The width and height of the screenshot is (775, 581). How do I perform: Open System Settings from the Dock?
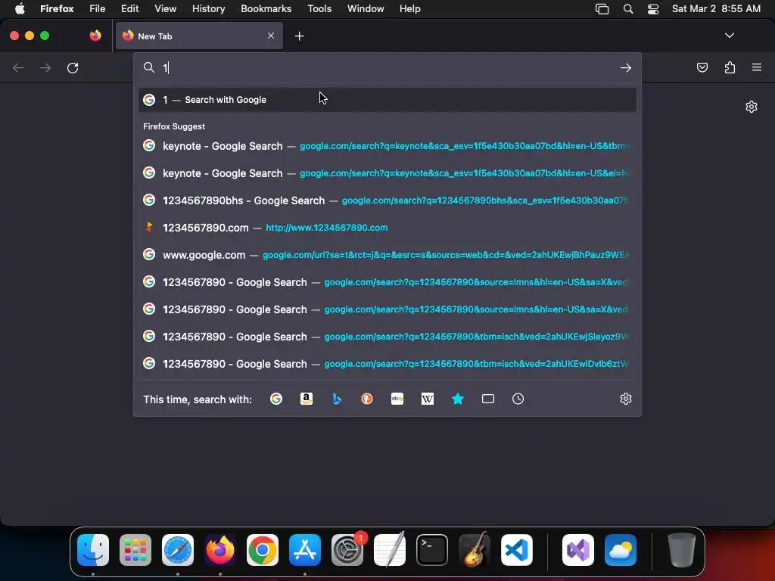[347, 550]
